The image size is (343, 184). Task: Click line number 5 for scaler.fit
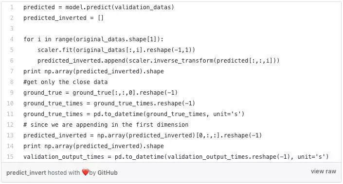(x=12, y=50)
